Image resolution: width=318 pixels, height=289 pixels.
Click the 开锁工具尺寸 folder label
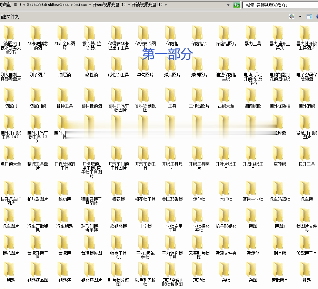click(x=172, y=166)
